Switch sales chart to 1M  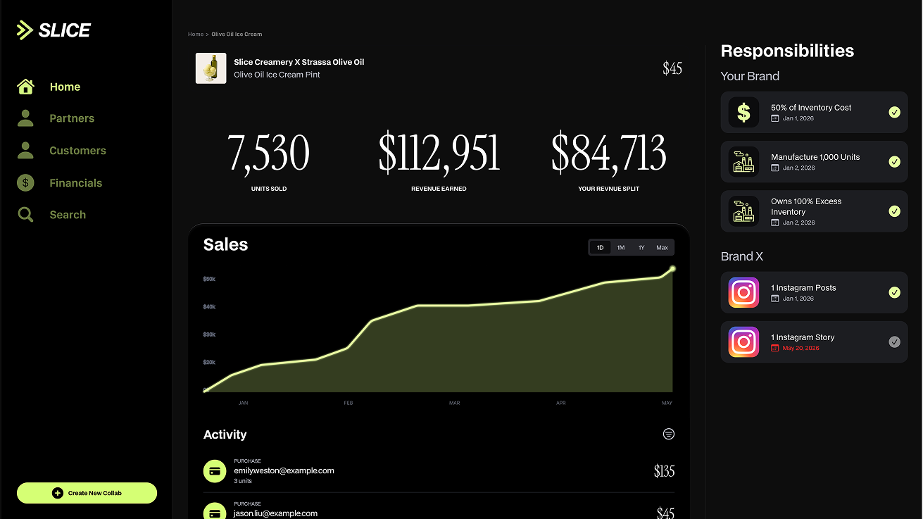pyautogui.click(x=621, y=247)
